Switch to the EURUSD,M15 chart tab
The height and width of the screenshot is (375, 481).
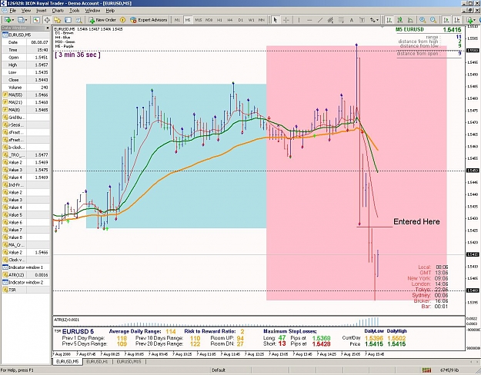pyautogui.click(x=129, y=362)
